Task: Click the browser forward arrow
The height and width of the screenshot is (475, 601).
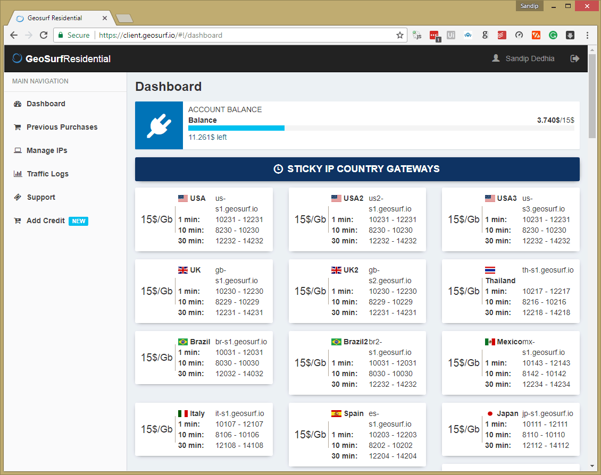Action: 29,35
